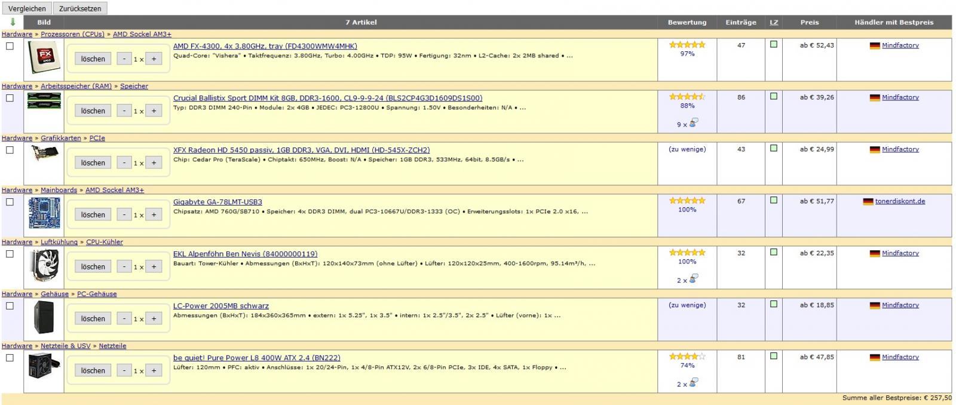Toggle LZ checkbox for XFX Radeon HD 5450

[x=774, y=148]
